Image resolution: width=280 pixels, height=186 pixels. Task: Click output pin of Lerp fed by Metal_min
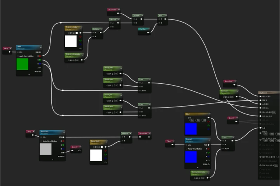[149, 108]
